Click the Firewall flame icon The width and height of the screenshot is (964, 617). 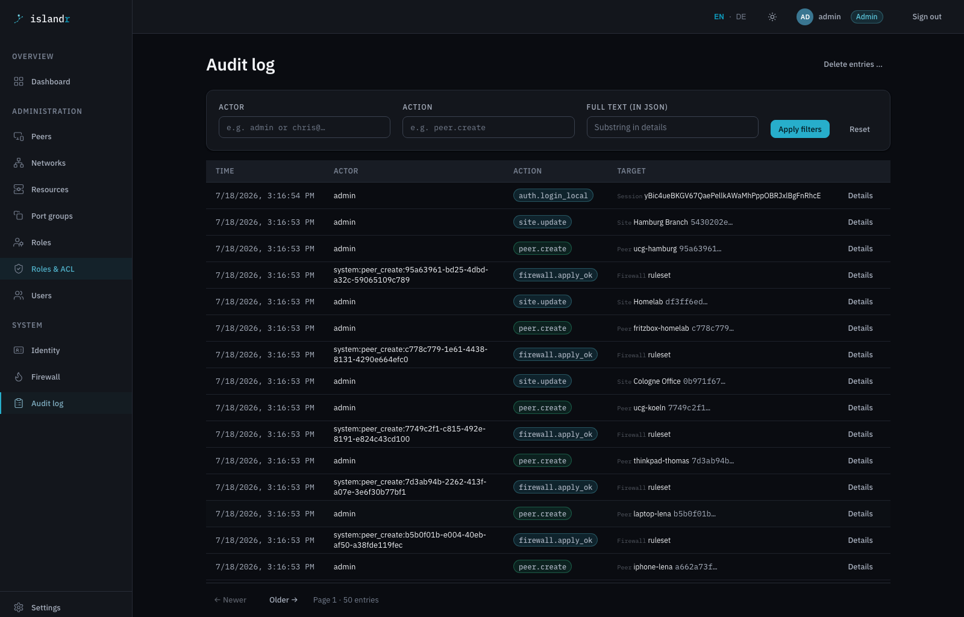[x=19, y=377]
